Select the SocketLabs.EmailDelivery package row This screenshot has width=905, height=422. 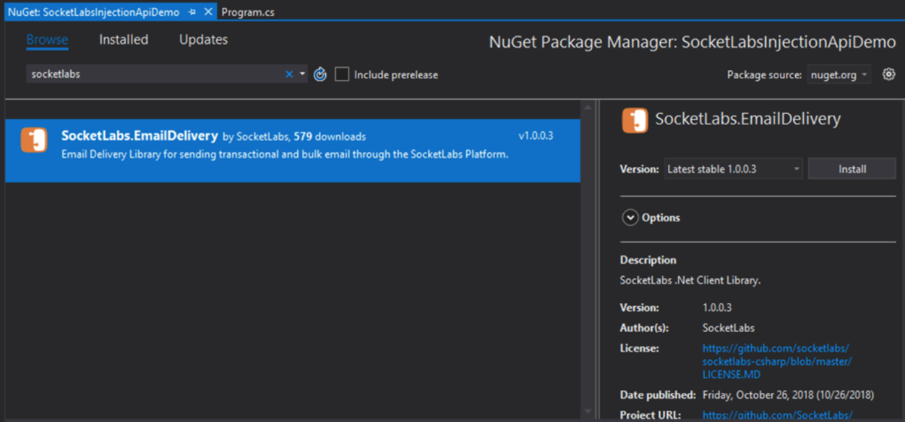click(x=292, y=150)
